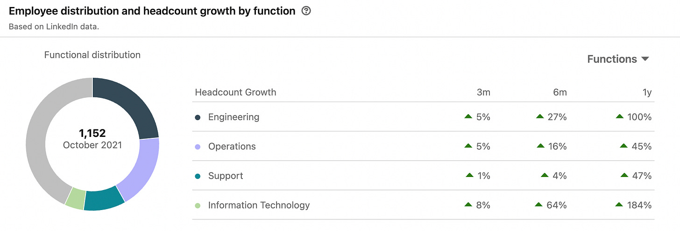Click the Information Technology green dot marker

(198, 205)
